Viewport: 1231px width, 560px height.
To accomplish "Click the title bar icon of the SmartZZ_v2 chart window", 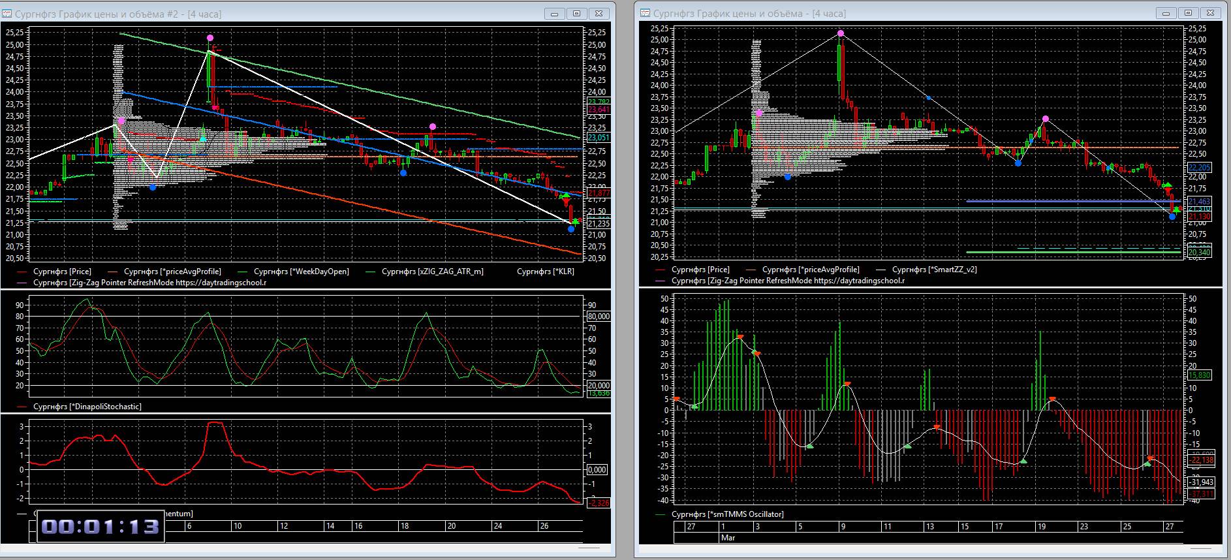I will [645, 13].
